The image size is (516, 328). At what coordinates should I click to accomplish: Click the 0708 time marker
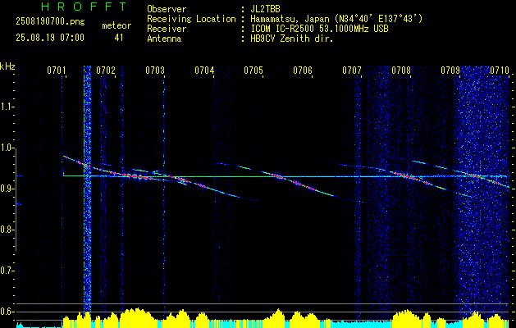pyautogui.click(x=401, y=71)
